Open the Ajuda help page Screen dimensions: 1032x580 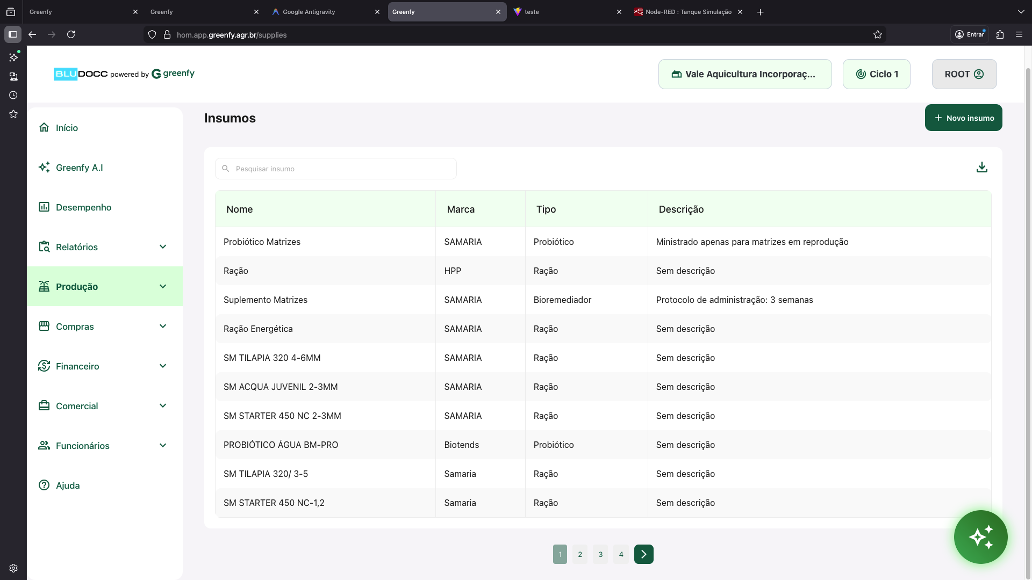click(68, 485)
